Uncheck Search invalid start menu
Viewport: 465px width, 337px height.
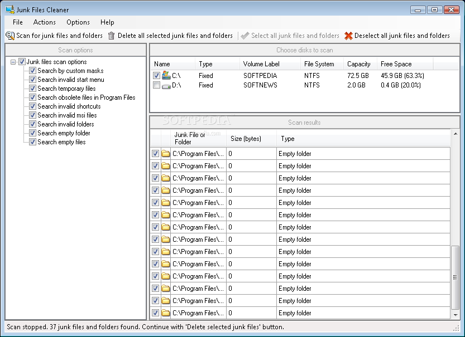pyautogui.click(x=32, y=80)
